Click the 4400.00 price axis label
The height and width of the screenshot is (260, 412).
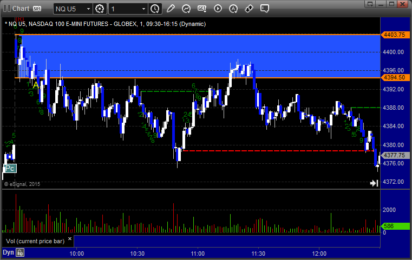click(x=394, y=52)
